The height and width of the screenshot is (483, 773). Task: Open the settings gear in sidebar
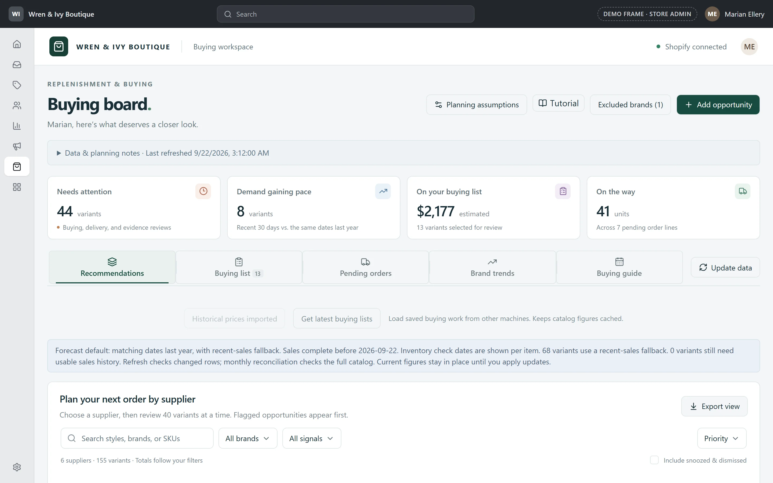pyautogui.click(x=17, y=467)
